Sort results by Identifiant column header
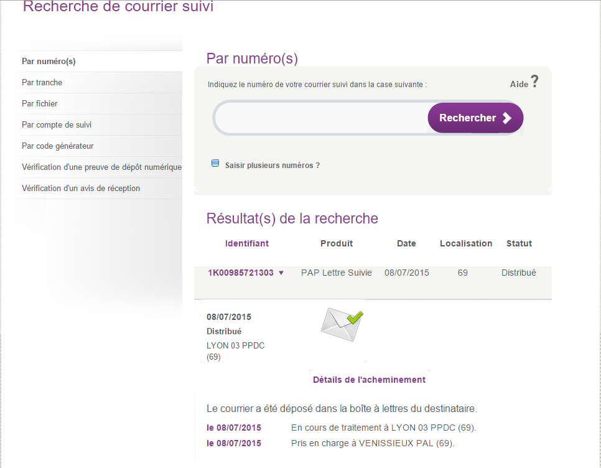 (247, 243)
